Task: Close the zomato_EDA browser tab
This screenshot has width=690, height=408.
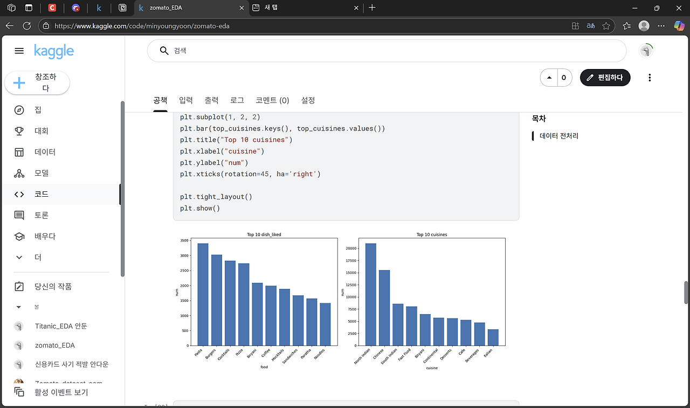Action: tap(240, 8)
